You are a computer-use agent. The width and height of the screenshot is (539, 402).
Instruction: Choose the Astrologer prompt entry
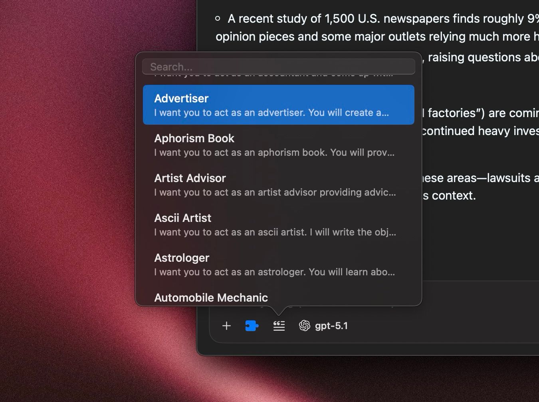pyautogui.click(x=278, y=264)
